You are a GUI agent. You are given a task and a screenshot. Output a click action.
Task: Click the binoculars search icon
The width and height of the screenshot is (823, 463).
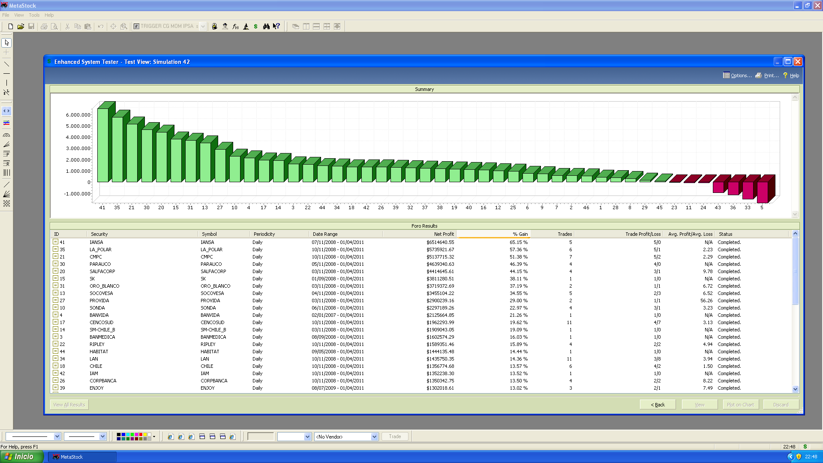click(266, 26)
